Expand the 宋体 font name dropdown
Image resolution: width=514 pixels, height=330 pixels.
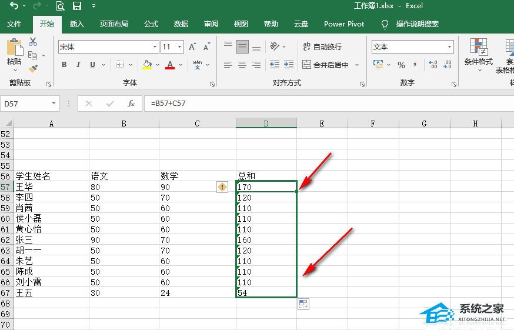[155, 47]
